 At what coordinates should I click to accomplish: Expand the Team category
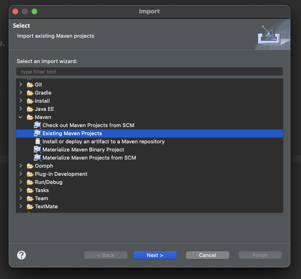click(x=21, y=198)
